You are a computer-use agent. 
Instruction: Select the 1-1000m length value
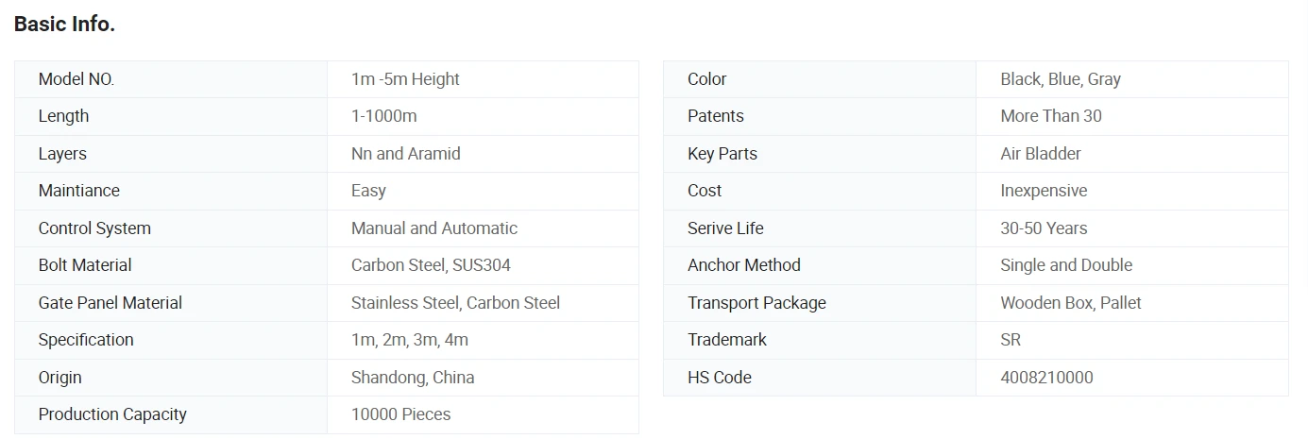(383, 116)
